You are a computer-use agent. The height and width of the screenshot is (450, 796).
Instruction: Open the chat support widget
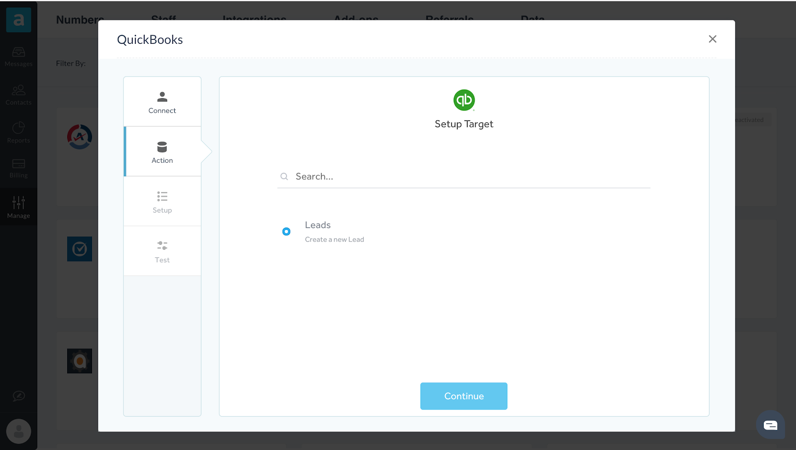[771, 425]
